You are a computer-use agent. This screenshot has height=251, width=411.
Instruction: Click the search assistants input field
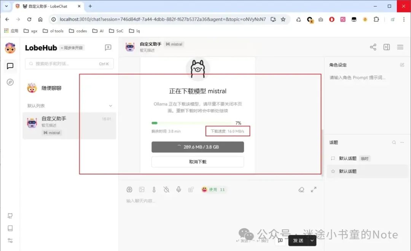click(69, 63)
